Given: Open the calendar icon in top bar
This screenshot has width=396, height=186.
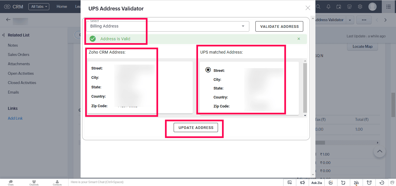Looking at the screenshot, I should [339, 6].
